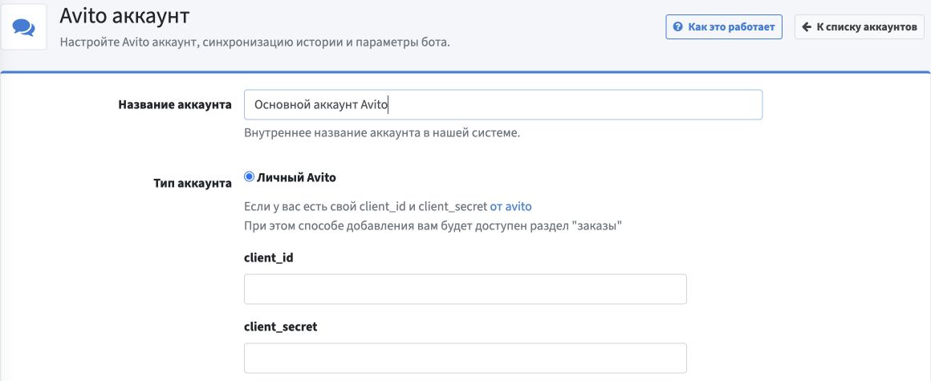
Task: Click subtitle text 'Настройте Avito аккаунт, синхронизацию...'
Action: [254, 43]
